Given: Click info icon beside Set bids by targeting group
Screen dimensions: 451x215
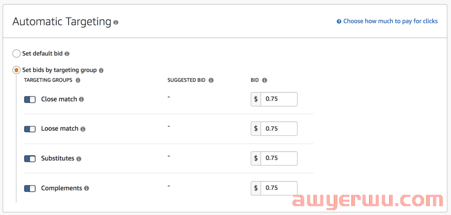Looking at the screenshot, I should tap(101, 70).
